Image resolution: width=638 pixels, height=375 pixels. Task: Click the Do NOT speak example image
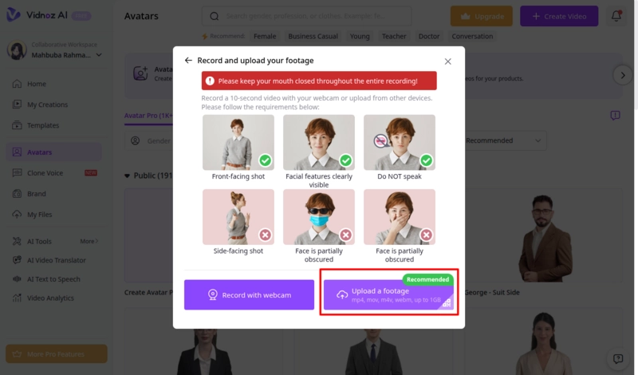pos(400,143)
